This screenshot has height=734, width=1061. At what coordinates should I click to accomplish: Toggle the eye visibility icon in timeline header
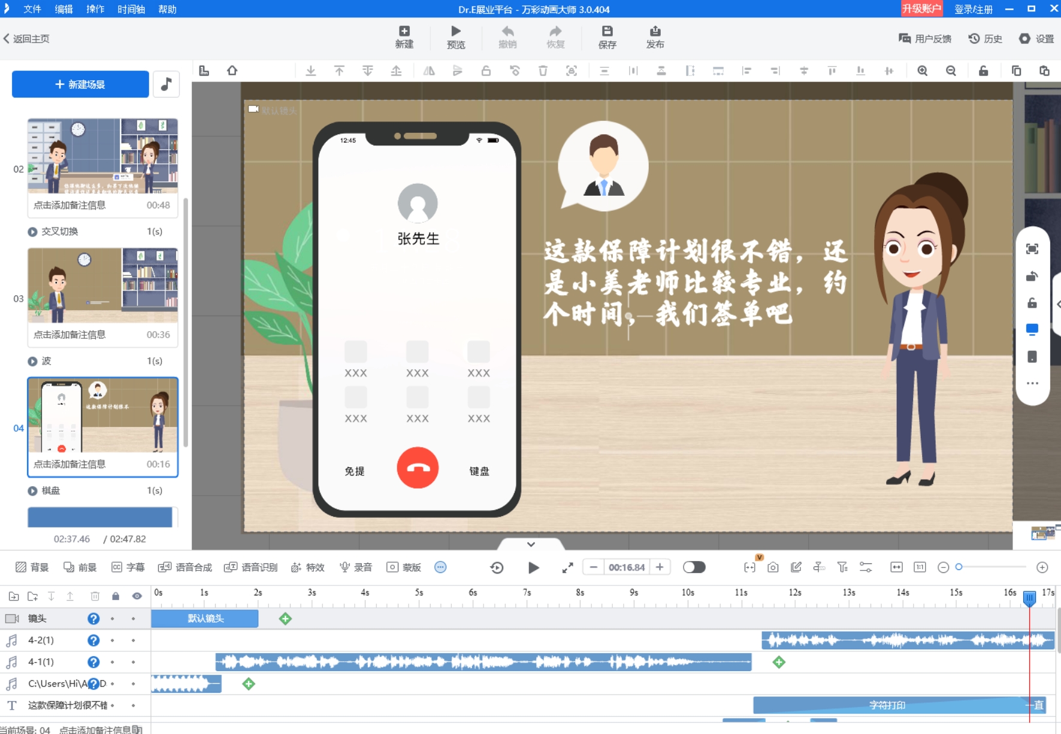pyautogui.click(x=137, y=596)
